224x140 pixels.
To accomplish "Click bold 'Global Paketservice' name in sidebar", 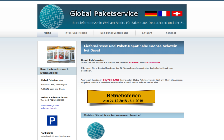I will (52, 80).
